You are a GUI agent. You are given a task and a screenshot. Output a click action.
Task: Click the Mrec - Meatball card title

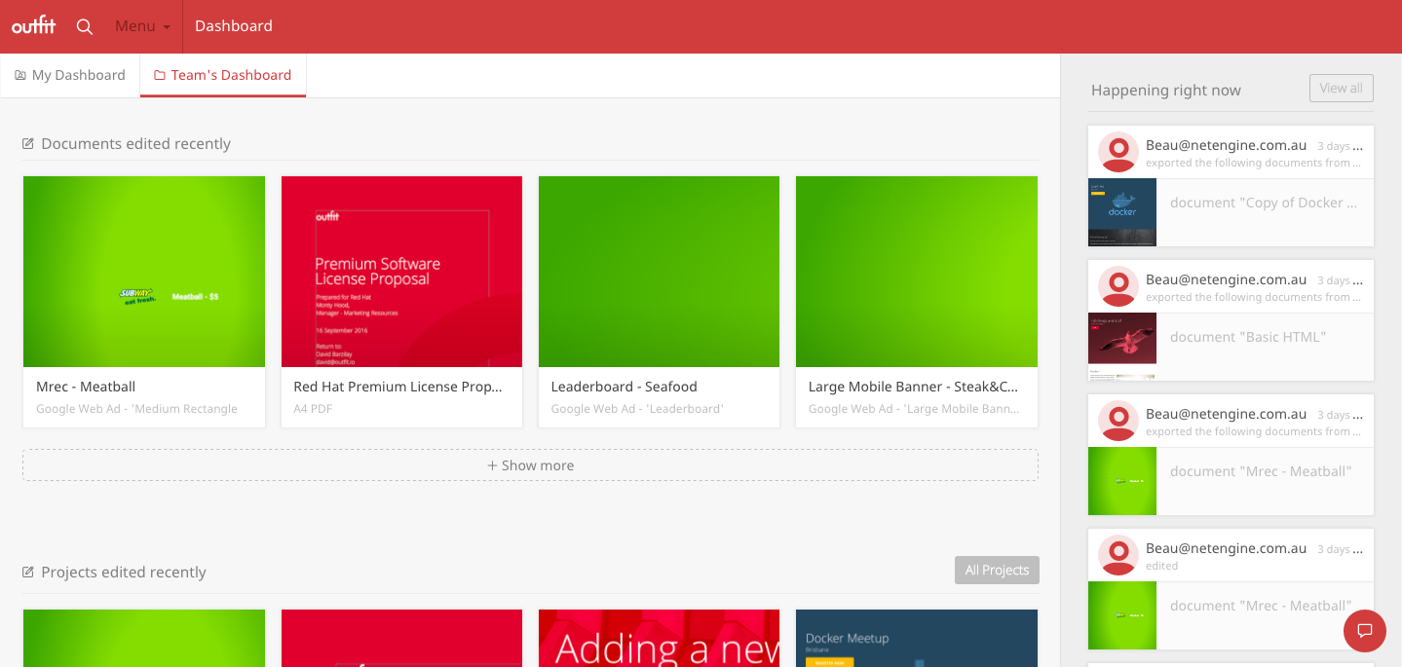tap(86, 387)
